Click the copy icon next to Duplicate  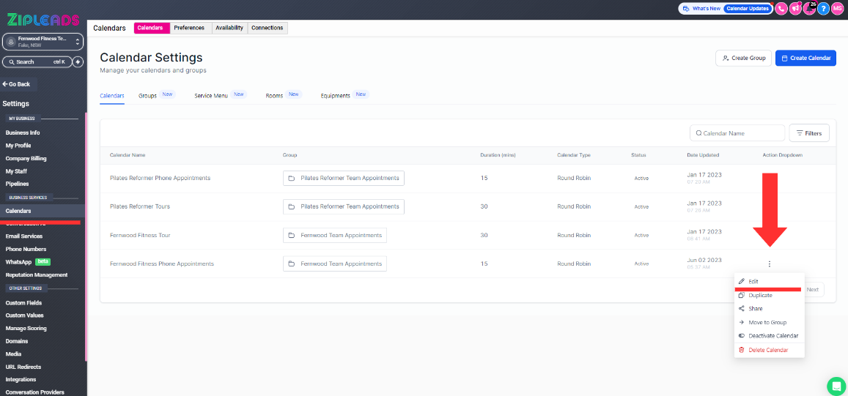pos(742,295)
